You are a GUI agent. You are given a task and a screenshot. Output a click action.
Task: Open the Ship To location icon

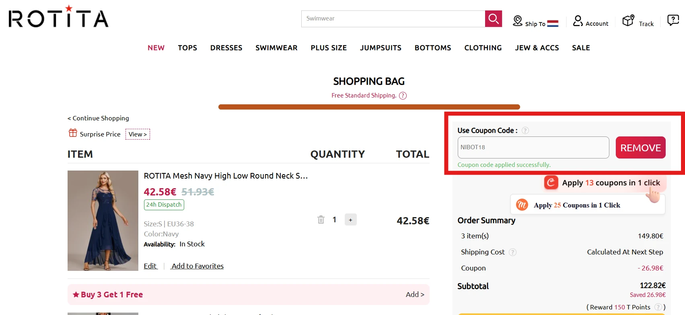518,21
